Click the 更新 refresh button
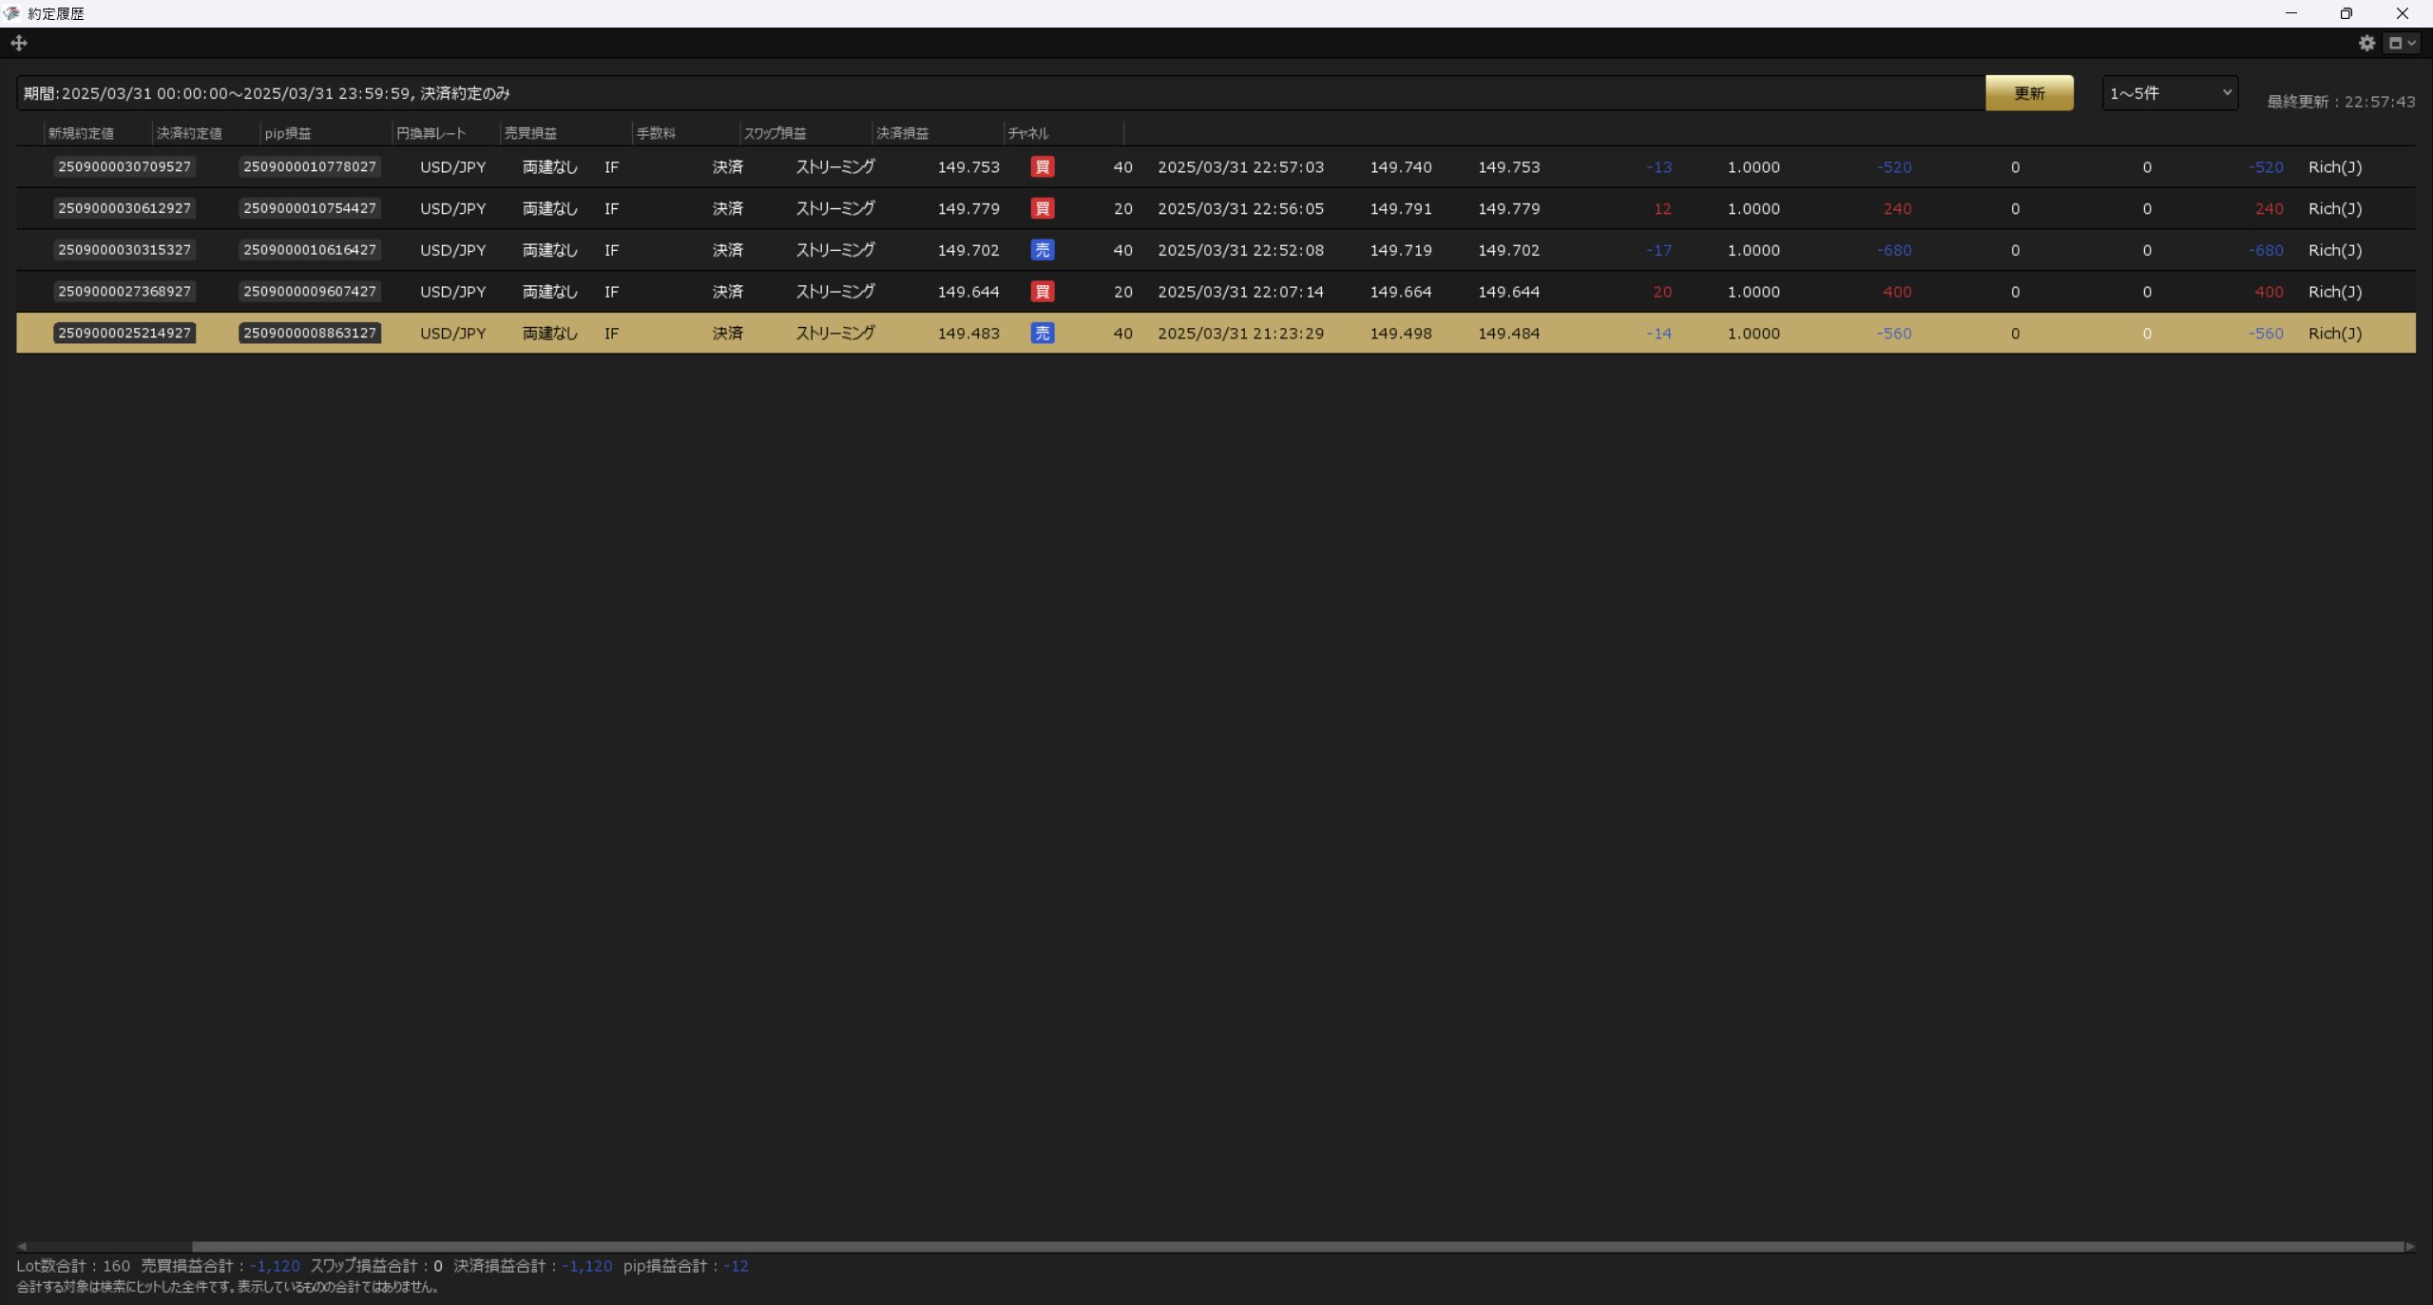This screenshot has width=2433, height=1305. [x=2028, y=93]
